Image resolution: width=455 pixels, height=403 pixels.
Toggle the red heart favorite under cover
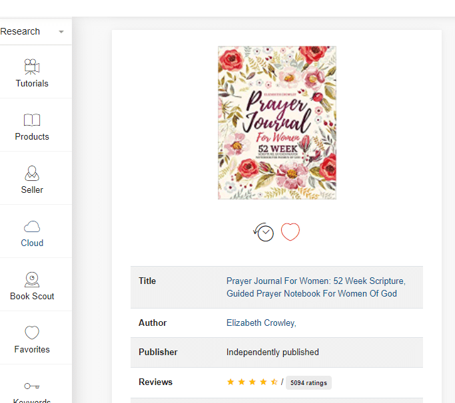(290, 232)
